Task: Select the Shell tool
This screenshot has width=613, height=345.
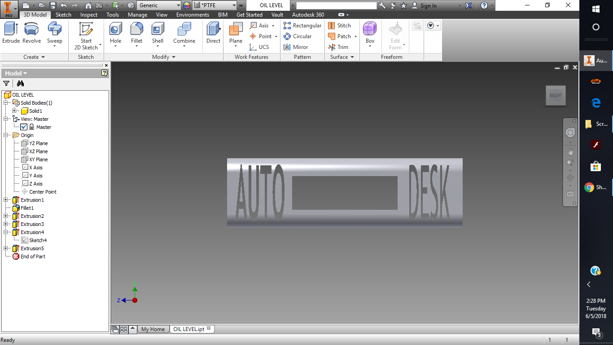Action: click(x=158, y=33)
